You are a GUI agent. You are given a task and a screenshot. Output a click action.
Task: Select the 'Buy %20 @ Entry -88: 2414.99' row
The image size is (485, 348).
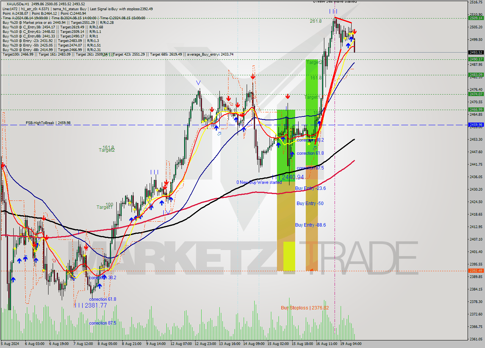point(52,50)
